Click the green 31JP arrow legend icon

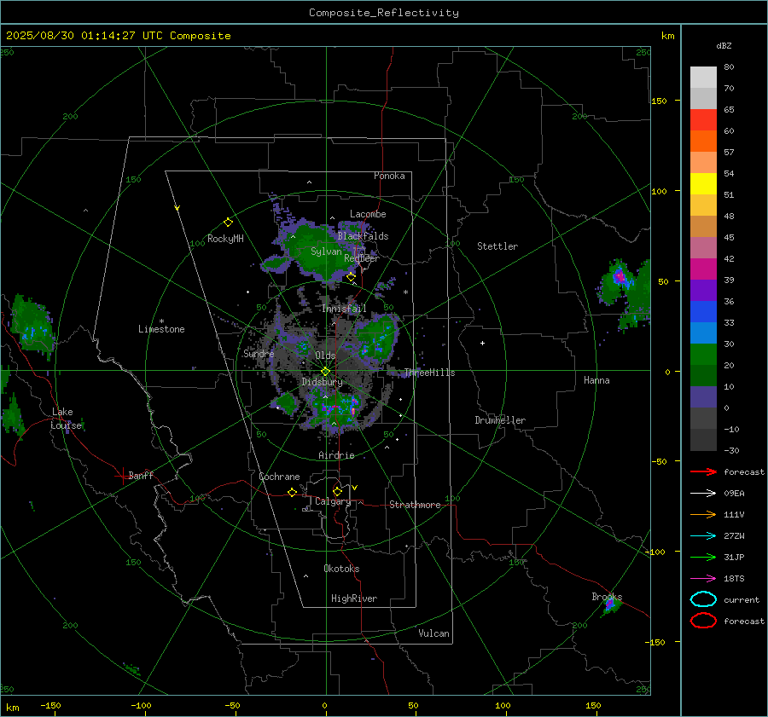[703, 557]
